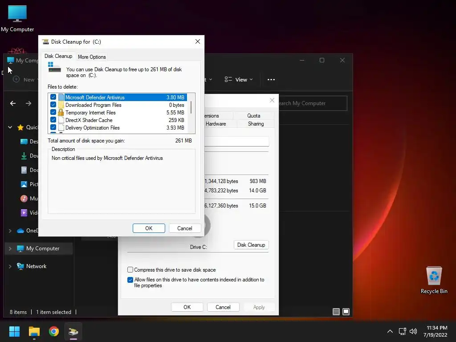
Task: Select Desktop icon in Explorer sidebar
Action: [x=24, y=142]
